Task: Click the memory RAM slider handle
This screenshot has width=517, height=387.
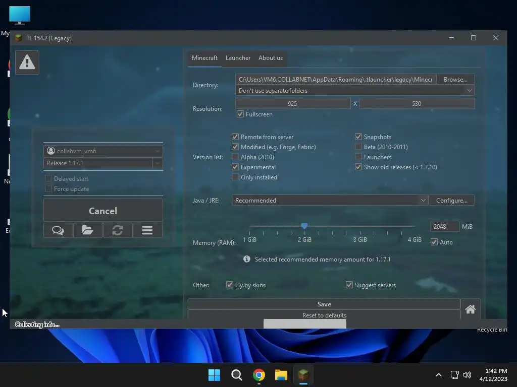Action: (304, 226)
